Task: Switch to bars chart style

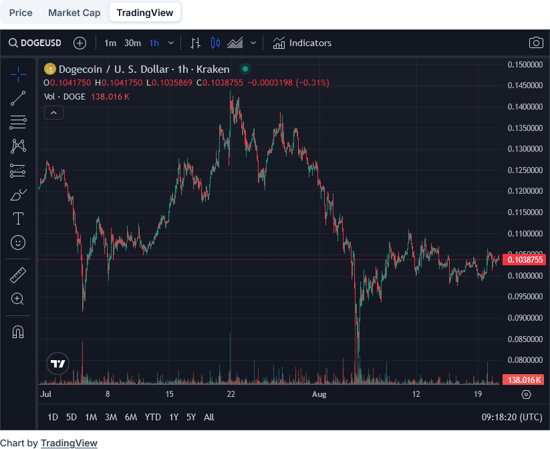Action: (x=195, y=43)
